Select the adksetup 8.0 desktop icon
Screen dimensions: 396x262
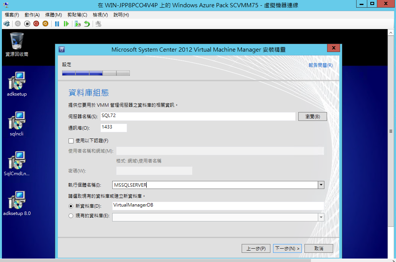coord(17,203)
